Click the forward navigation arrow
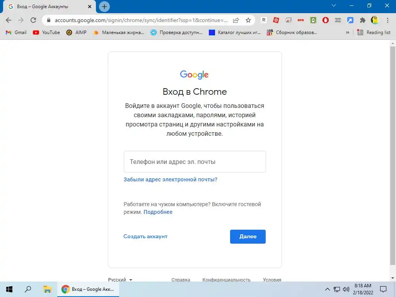The width and height of the screenshot is (396, 297). [x=21, y=20]
